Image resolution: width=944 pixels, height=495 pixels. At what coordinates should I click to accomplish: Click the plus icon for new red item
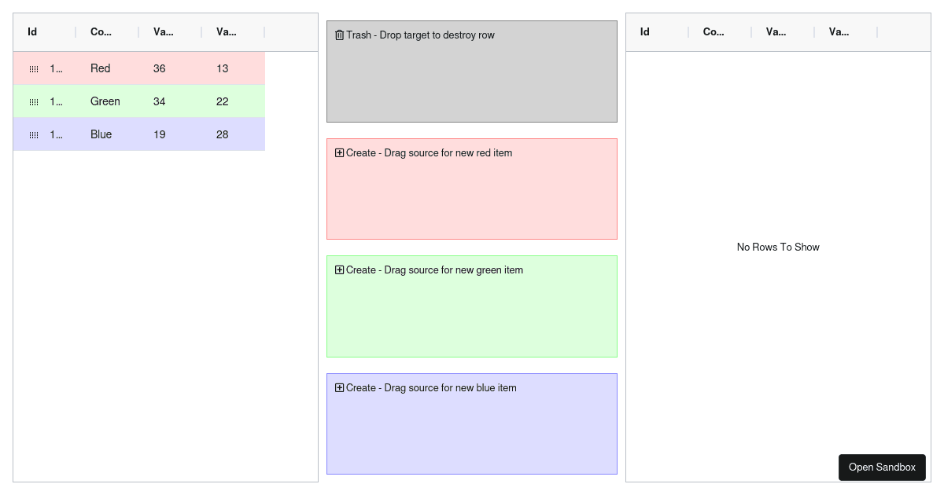339,152
